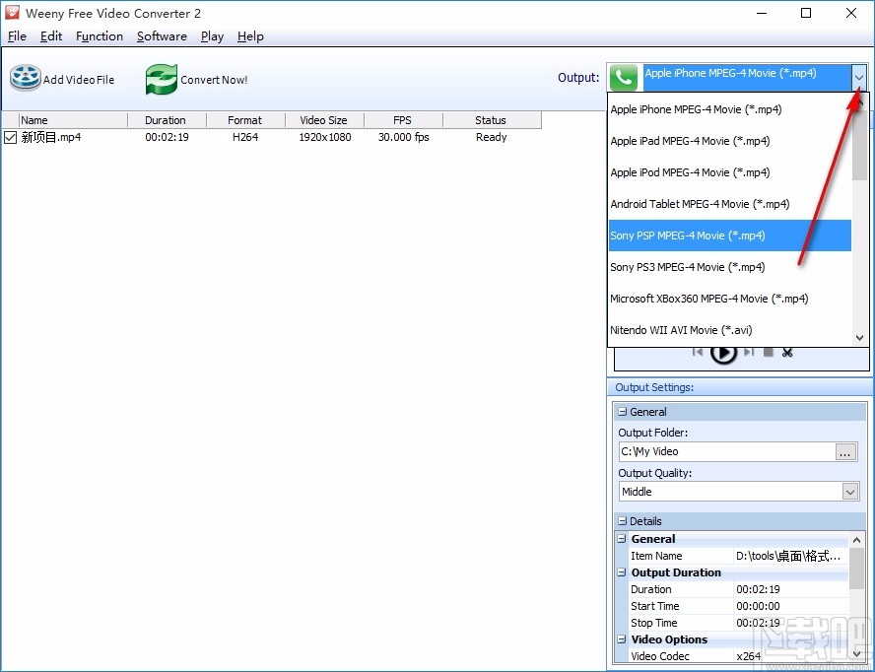Collapse the Video Options section
The width and height of the screenshot is (875, 672).
click(x=622, y=639)
